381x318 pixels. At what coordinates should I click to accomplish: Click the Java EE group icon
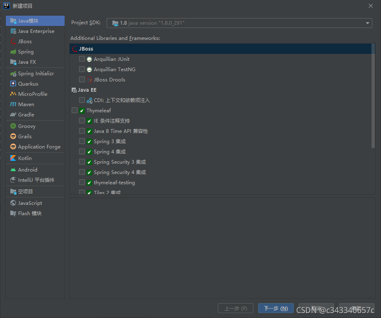(74, 90)
